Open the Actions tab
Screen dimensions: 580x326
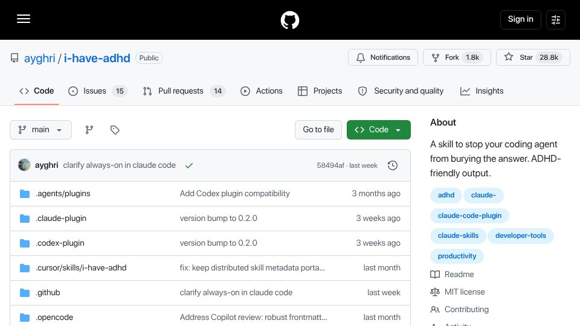[x=262, y=91]
